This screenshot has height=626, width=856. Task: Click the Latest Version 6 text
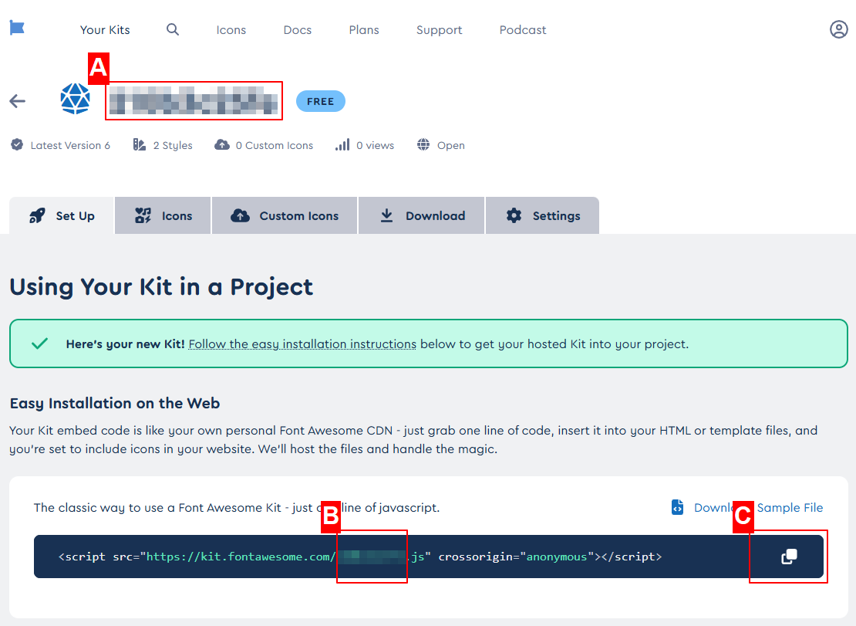click(x=70, y=145)
